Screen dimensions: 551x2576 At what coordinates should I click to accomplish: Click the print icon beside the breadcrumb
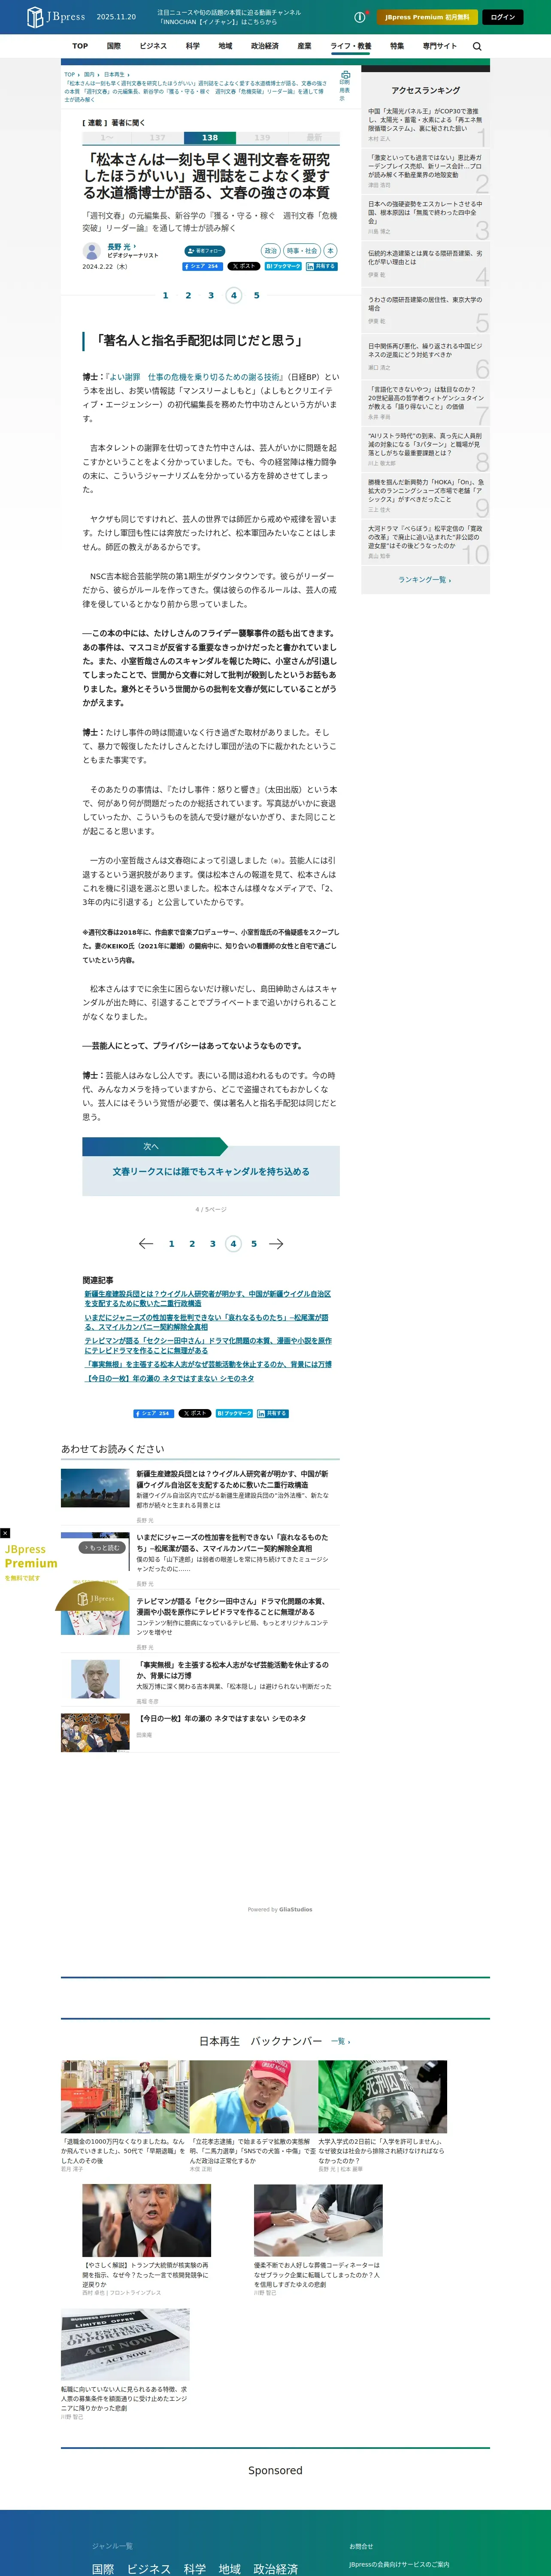point(345,76)
